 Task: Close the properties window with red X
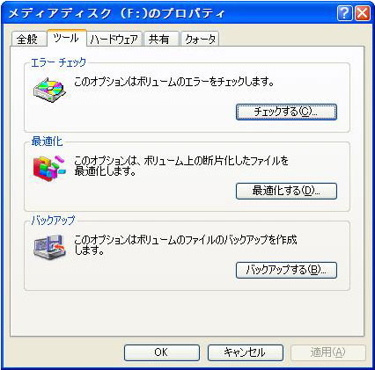coord(363,13)
